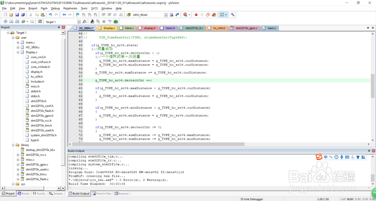Switch to the Browser output tab
Image resolution: width=376 pixels, height=201 pixels.
[121, 193]
